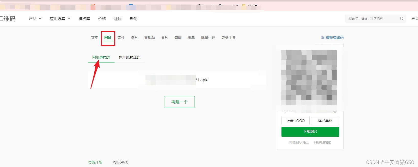Open the 问答(463) tab

tap(120, 162)
